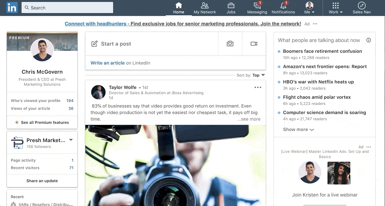Click Kristen's photo in webinar ad
Image resolution: width=385 pixels, height=206 pixels.
[x=339, y=173]
